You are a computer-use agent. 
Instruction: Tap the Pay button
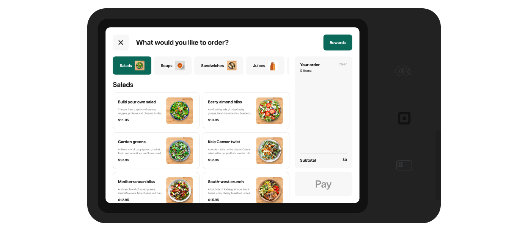324,184
